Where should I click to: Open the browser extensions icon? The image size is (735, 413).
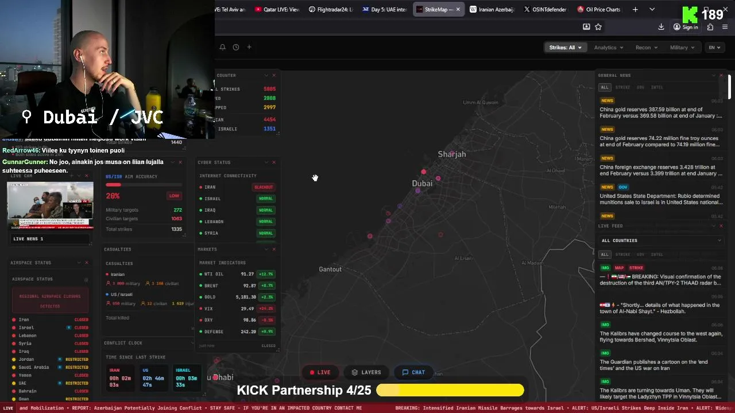(x=710, y=27)
